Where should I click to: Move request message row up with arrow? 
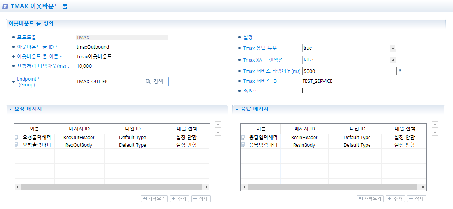[218, 125]
